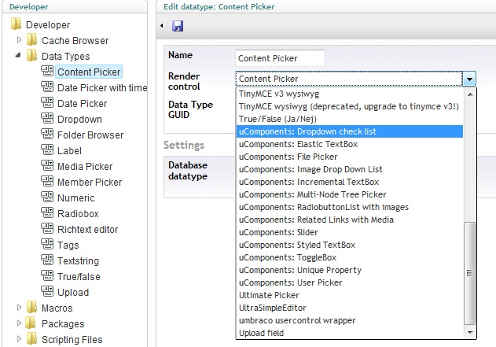
Task: Expand the Packages tree node
Action: click(x=19, y=323)
